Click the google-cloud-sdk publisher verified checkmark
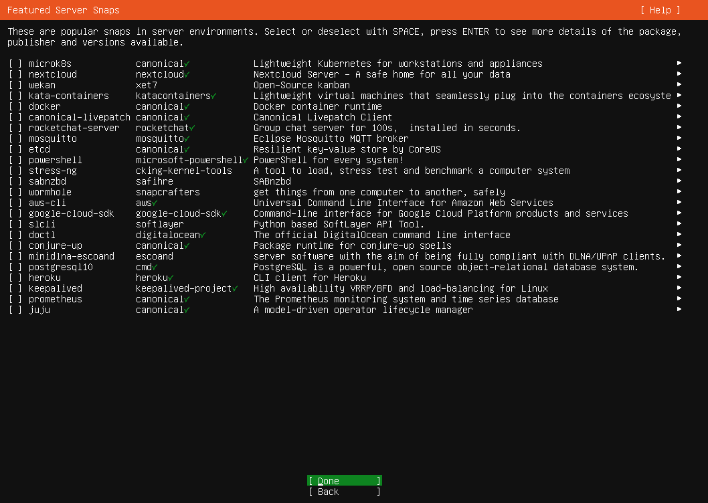 point(224,214)
